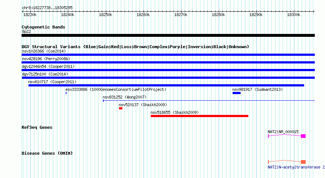Screen dimensions: 325x178
Task: Click the 18290k ruler position
Action: point(256,15)
